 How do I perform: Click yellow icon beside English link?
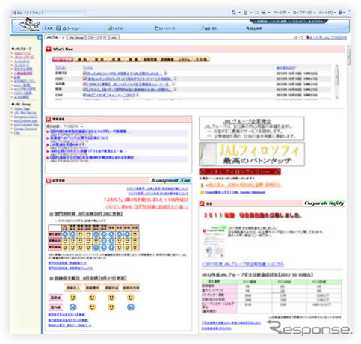coord(202,192)
